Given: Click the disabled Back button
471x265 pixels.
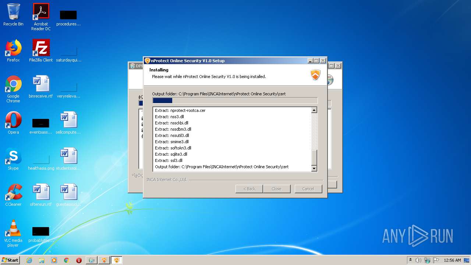Looking at the screenshot, I should pyautogui.click(x=249, y=189).
